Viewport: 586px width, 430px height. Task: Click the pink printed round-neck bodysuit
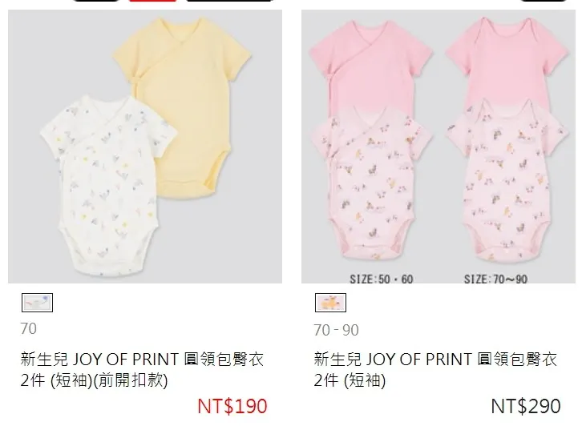click(507, 181)
